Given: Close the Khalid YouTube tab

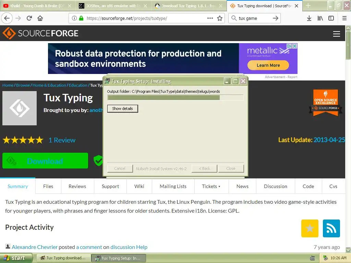Looking at the screenshot, I should (x=70, y=6).
